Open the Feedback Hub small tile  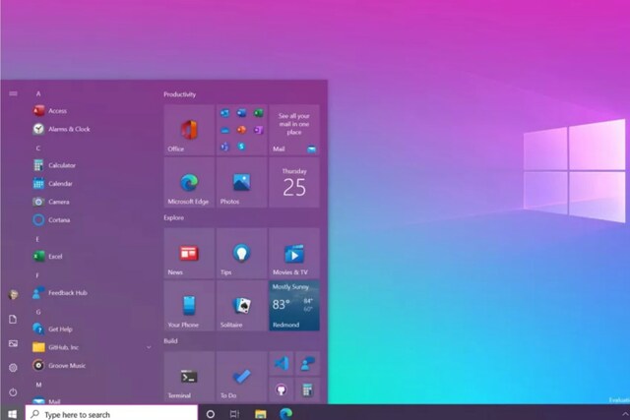click(x=307, y=364)
